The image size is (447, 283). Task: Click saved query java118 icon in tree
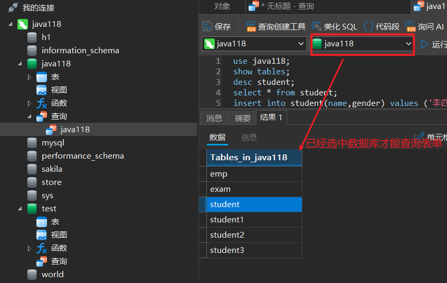pyautogui.click(x=51, y=130)
